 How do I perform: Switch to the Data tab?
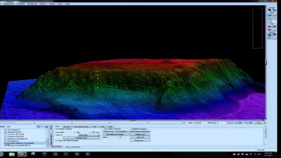pyautogui.click(x=102, y=127)
